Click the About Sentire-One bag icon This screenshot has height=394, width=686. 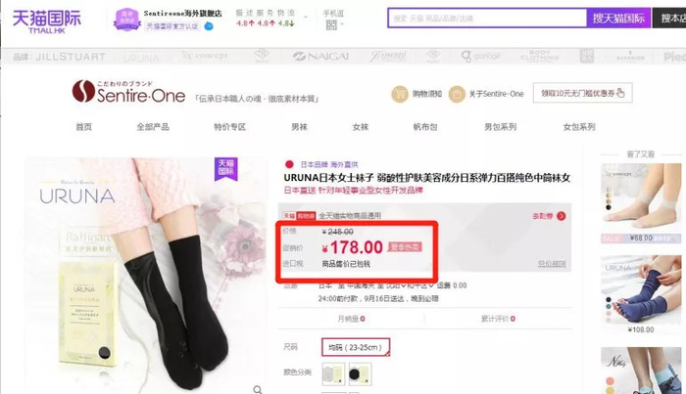tap(457, 94)
